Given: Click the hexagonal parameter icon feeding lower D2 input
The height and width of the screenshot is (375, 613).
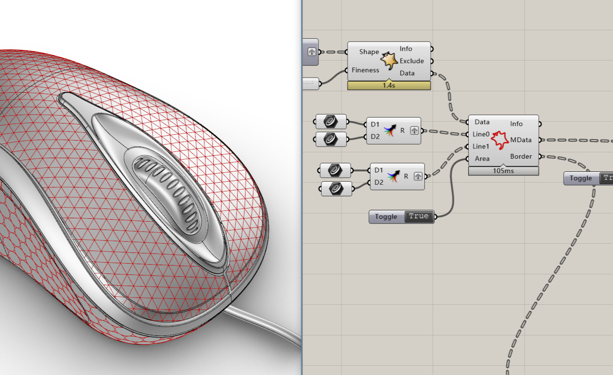Looking at the screenshot, I should click(x=336, y=188).
